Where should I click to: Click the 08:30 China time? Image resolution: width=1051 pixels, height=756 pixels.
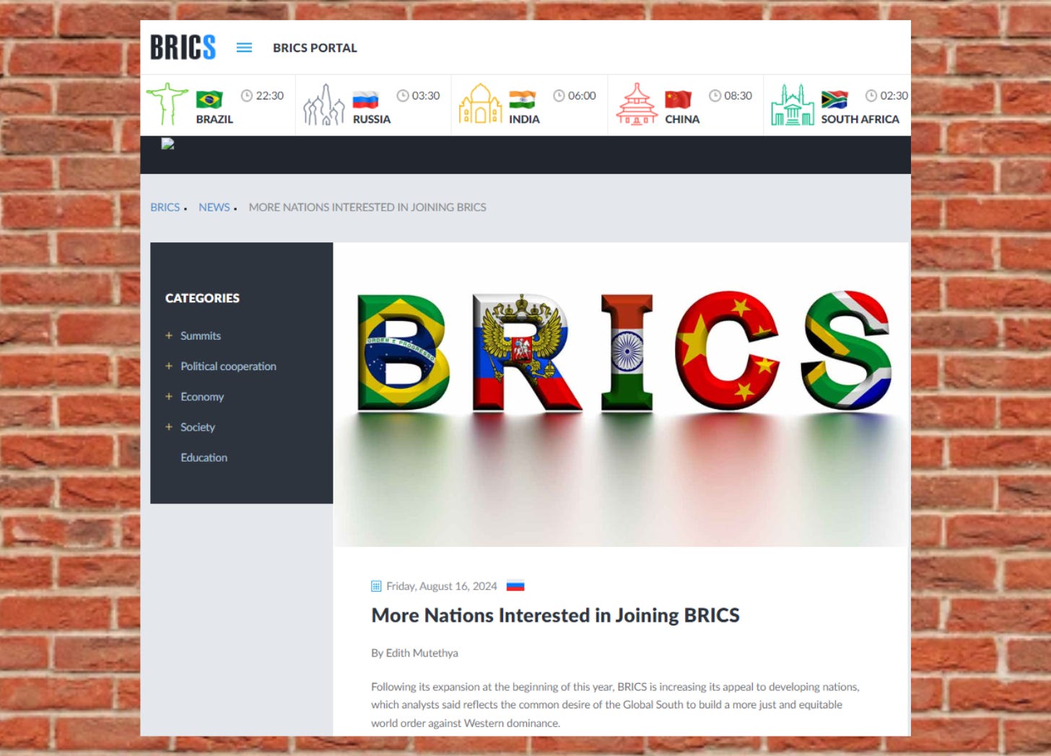(738, 95)
